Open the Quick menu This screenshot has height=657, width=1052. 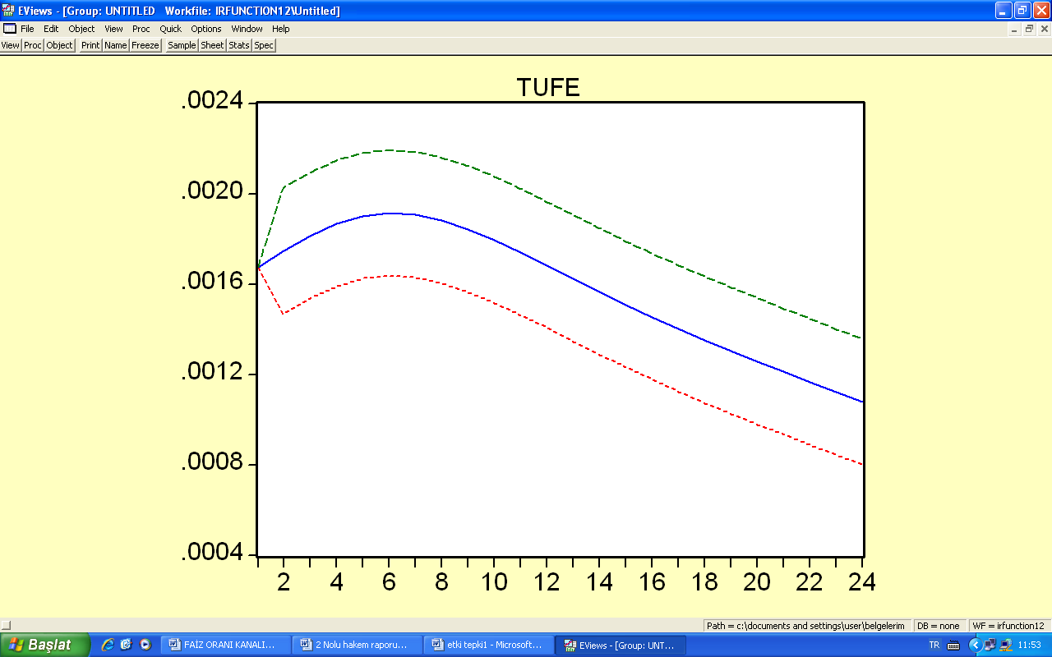tap(170, 29)
